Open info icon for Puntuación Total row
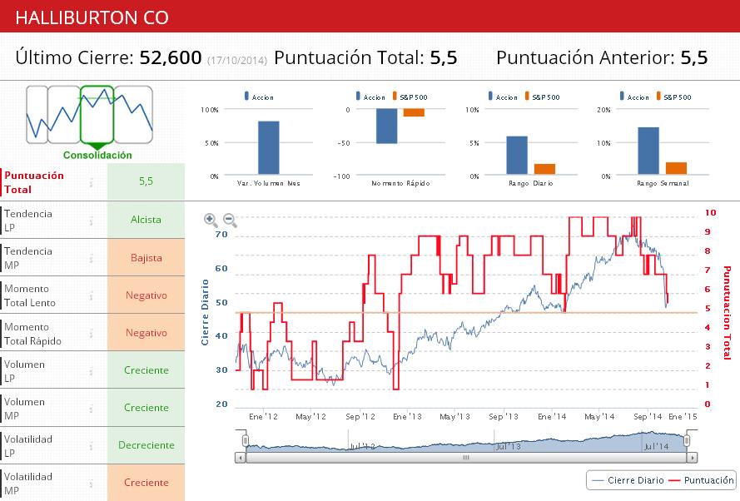740x501 pixels. click(x=91, y=182)
